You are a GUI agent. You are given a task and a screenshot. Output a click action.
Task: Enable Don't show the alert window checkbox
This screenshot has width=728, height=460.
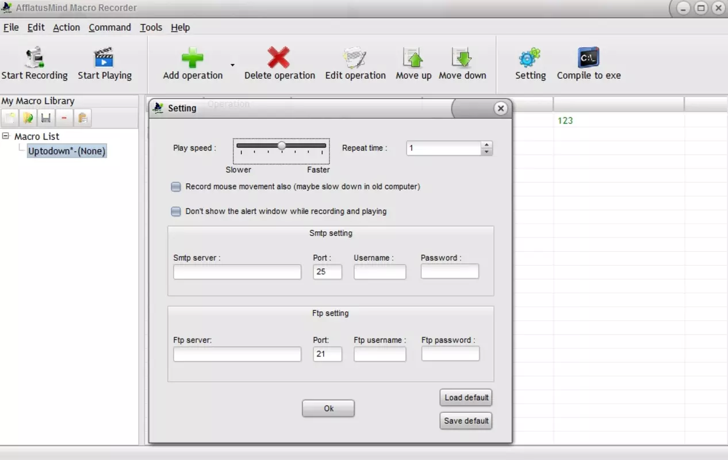click(x=176, y=212)
